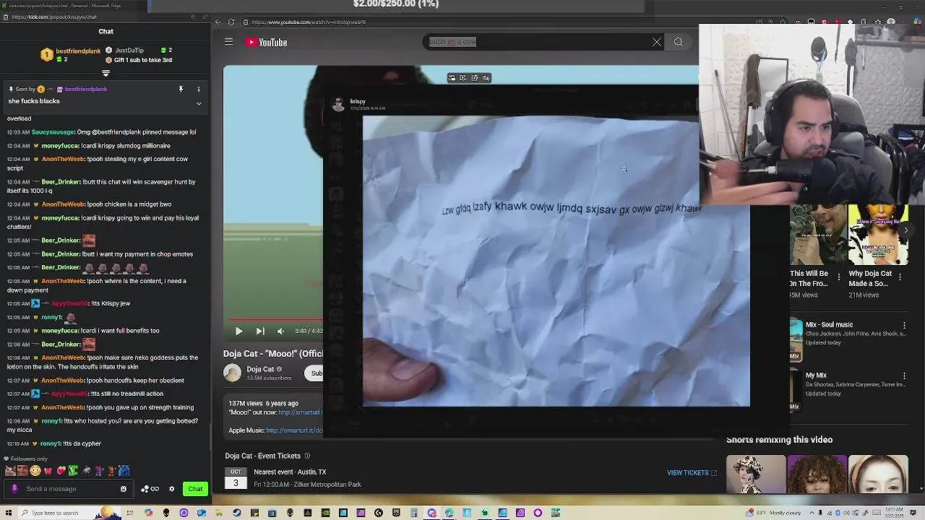This screenshot has width=925, height=520.
Task: Clear the YouTube search box text
Action: pyautogui.click(x=656, y=42)
